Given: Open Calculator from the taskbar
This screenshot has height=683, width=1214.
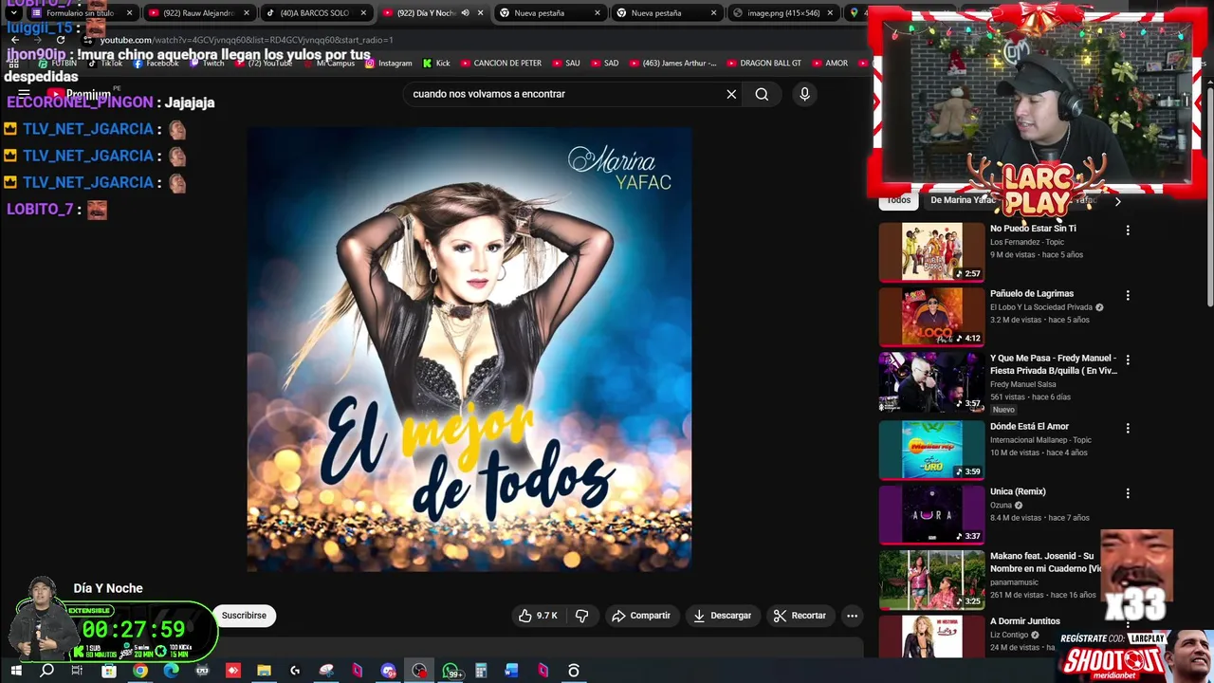Looking at the screenshot, I should pyautogui.click(x=481, y=671).
